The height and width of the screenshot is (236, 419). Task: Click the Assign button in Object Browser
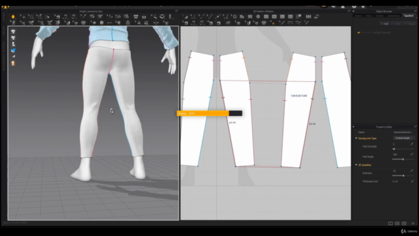(410, 24)
